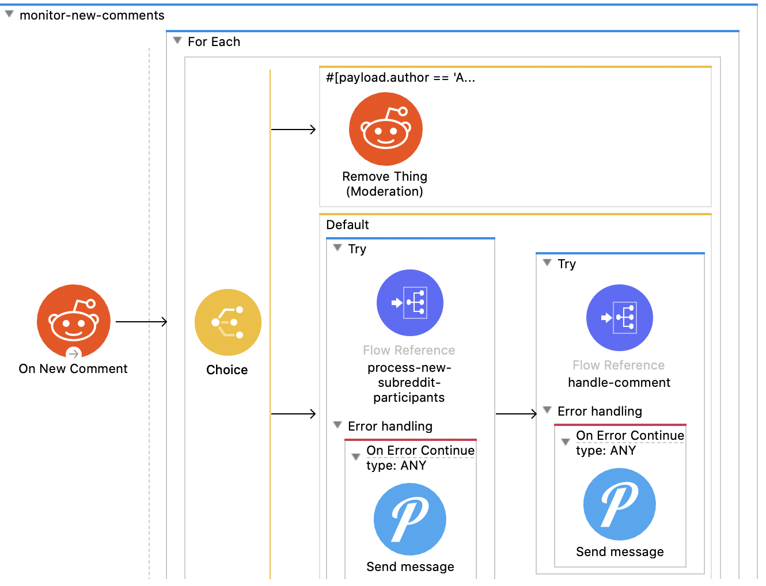Viewport: 766px width, 586px height.
Task: Collapse Error handling below process-new-subreddit-participants
Action: pyautogui.click(x=338, y=425)
